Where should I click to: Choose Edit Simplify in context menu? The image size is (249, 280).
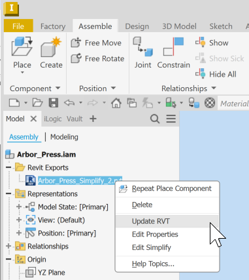[167, 247]
